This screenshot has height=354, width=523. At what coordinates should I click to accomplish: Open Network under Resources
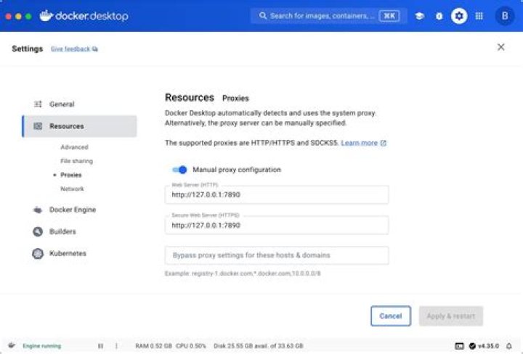click(72, 189)
